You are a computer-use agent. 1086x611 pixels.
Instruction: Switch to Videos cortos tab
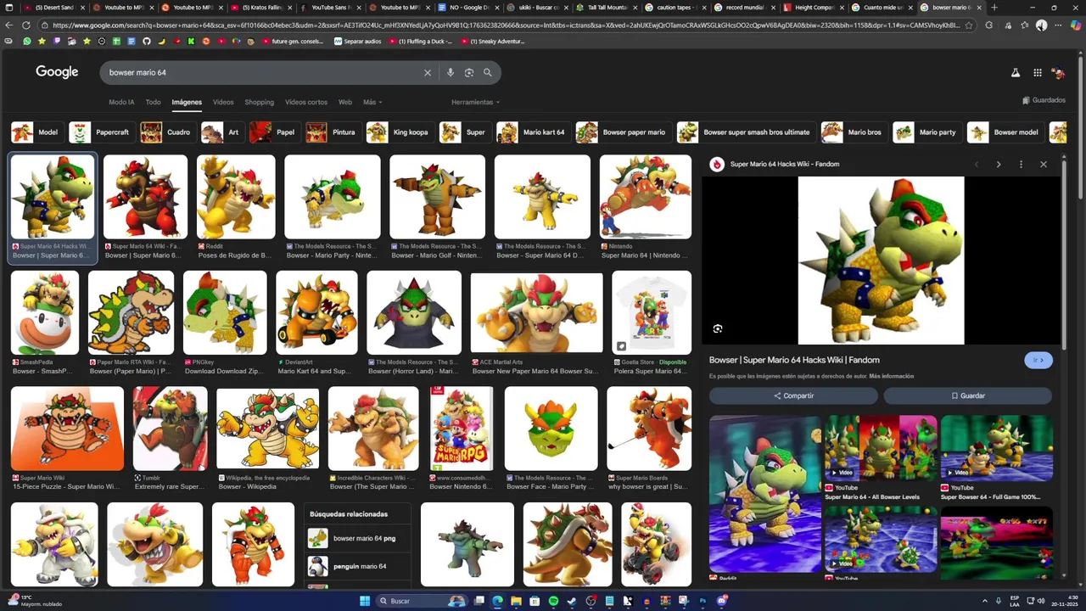[x=306, y=102]
